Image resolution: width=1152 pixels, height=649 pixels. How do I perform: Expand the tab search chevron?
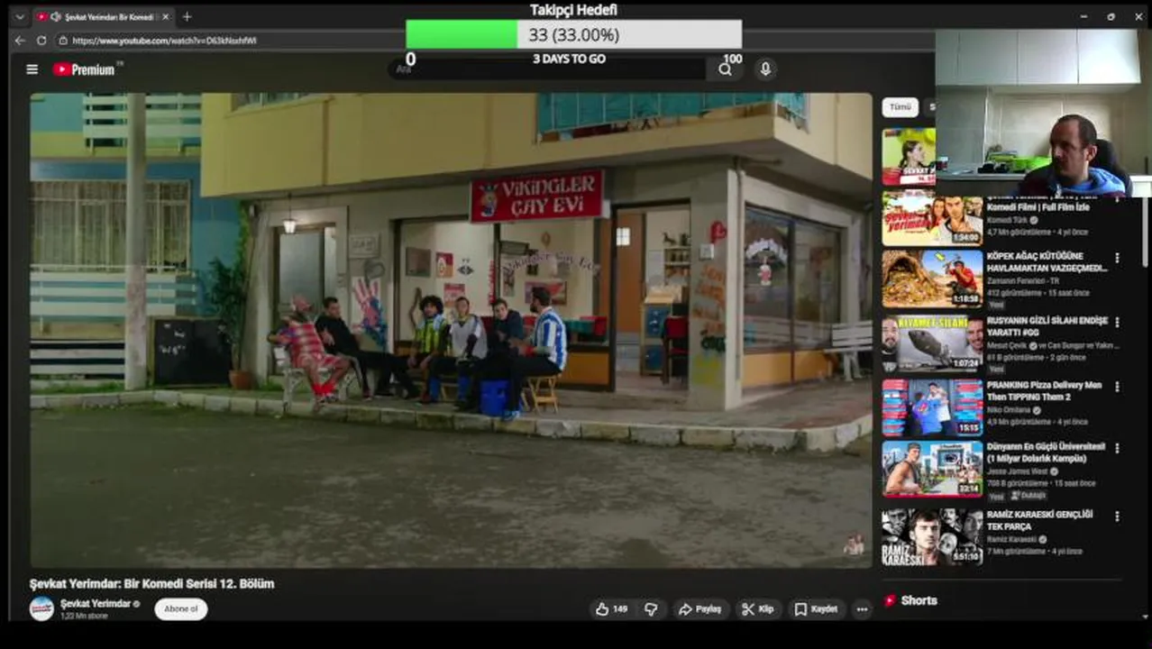[x=19, y=16]
